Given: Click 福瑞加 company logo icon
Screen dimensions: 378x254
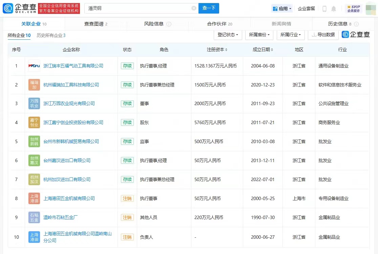Looking at the screenshot, I should 34,85.
